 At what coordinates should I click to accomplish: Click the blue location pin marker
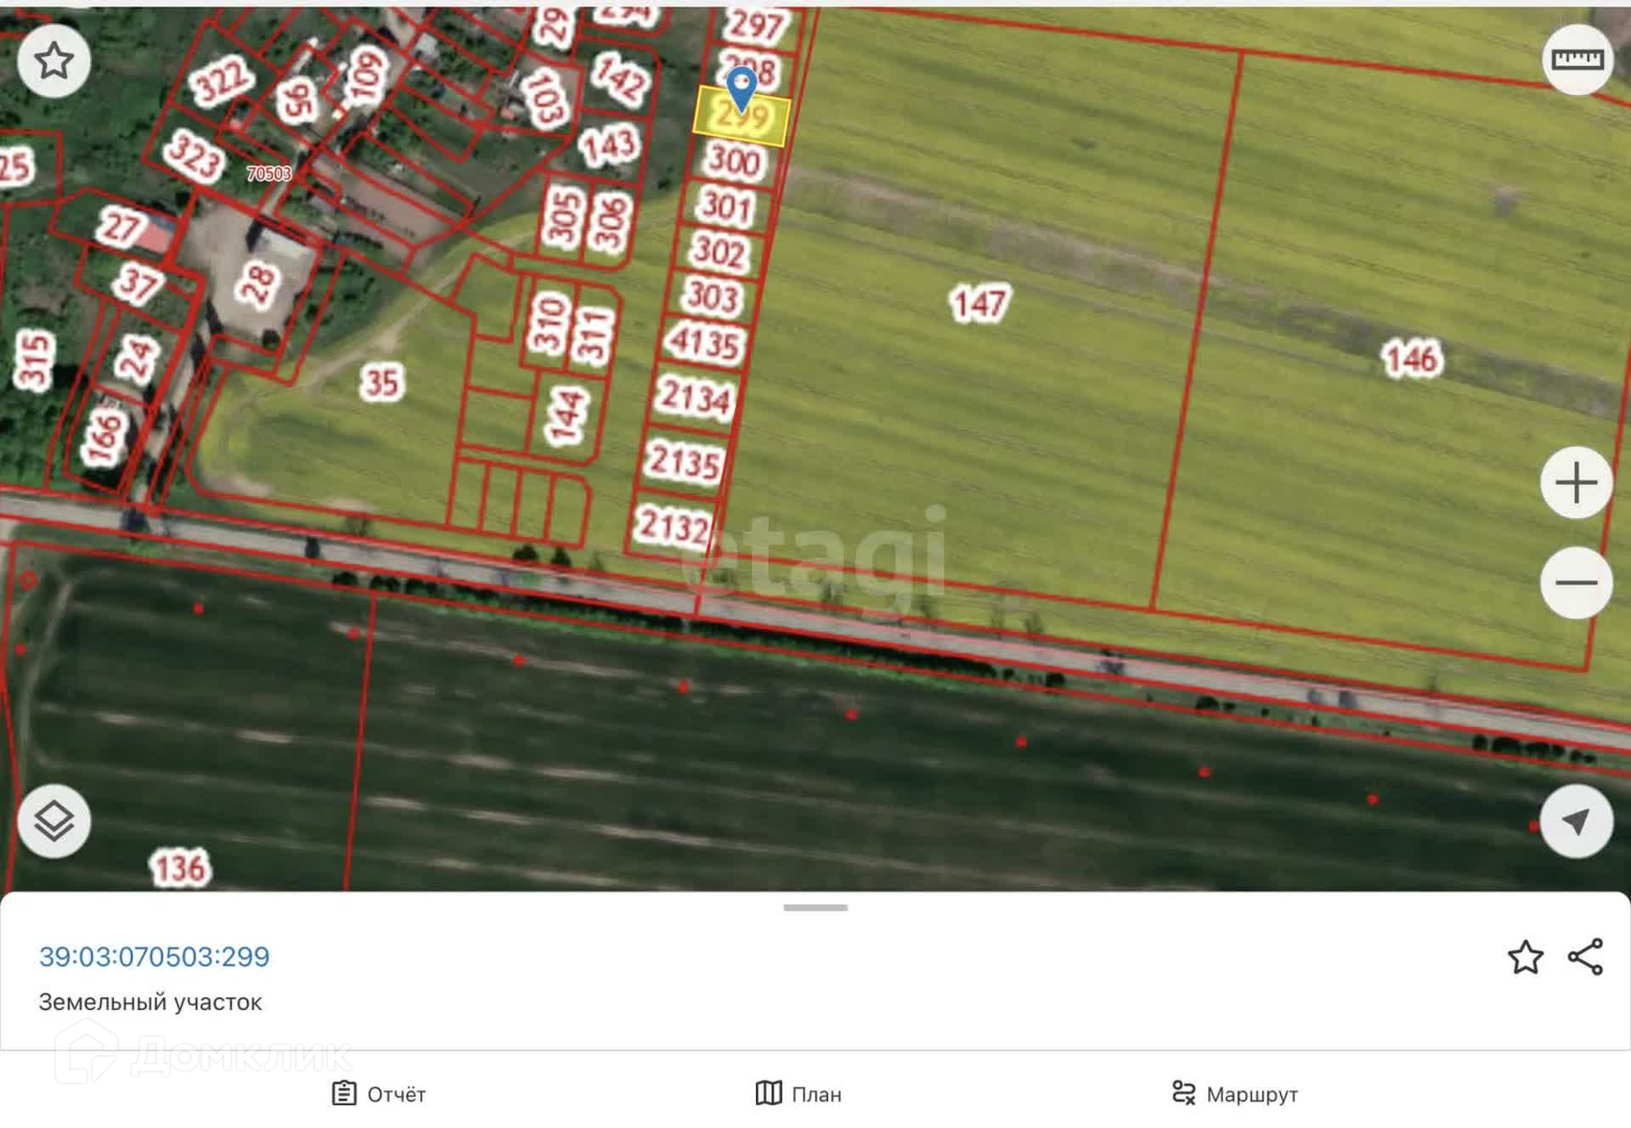742,88
